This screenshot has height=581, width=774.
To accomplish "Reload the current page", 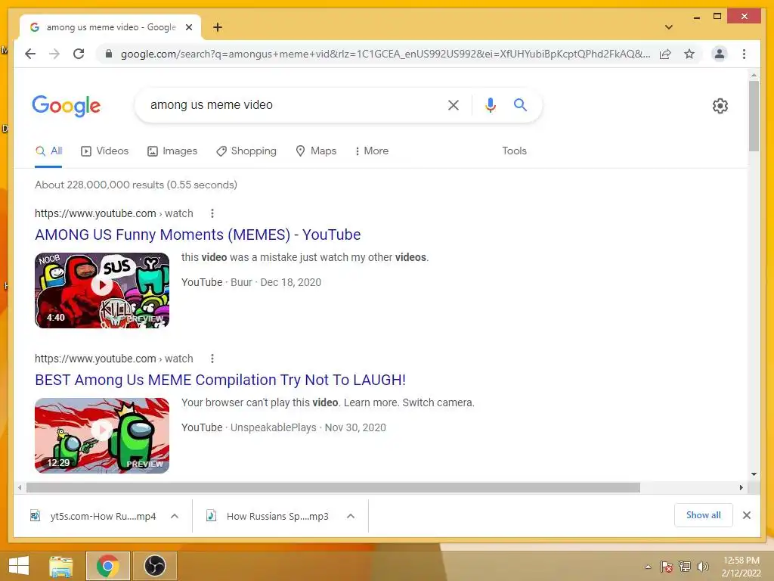I will pos(79,54).
